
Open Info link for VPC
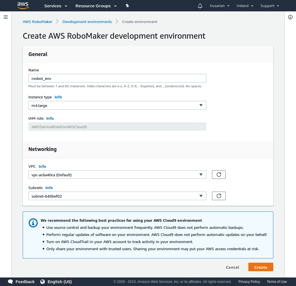[x=42, y=167]
